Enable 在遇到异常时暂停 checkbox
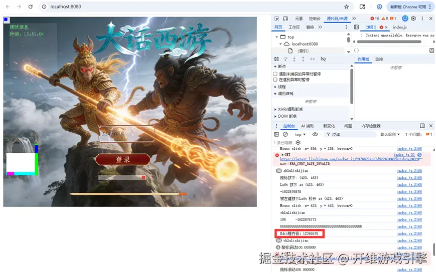The height and width of the screenshot is (274, 436). pos(275,80)
